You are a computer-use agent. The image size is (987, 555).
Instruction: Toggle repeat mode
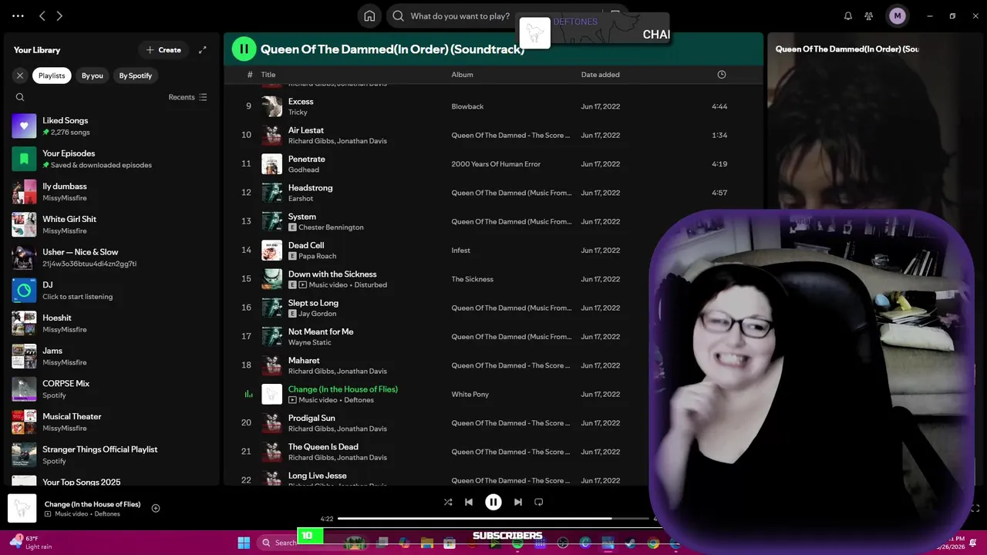click(539, 502)
